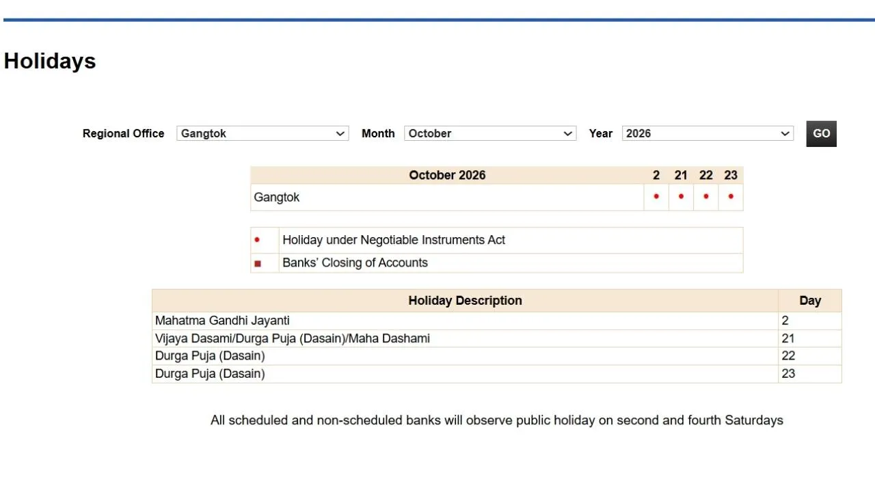Click the red dot under day 23
This screenshot has height=492, width=875.
click(x=731, y=196)
